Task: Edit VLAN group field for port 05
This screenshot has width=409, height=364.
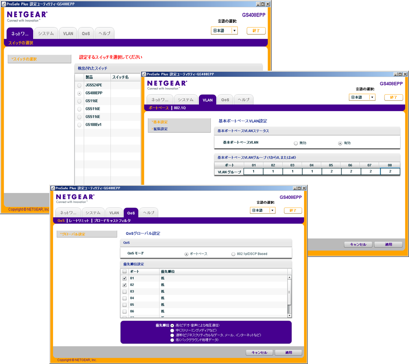Action: pyautogui.click(x=332, y=172)
